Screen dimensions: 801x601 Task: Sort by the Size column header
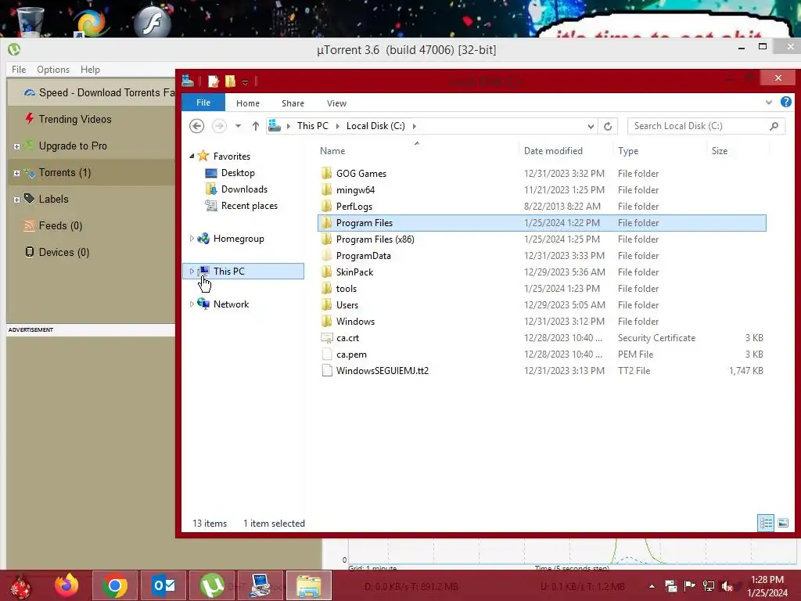tap(720, 151)
